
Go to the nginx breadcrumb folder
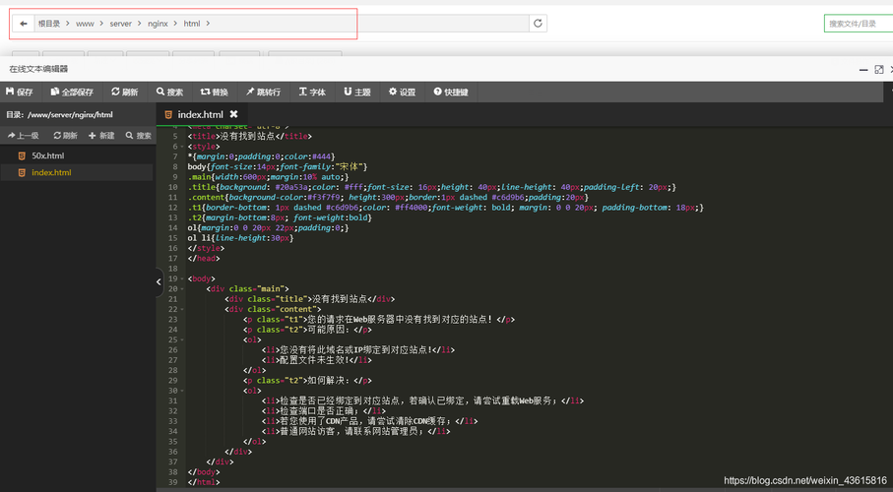tap(158, 24)
